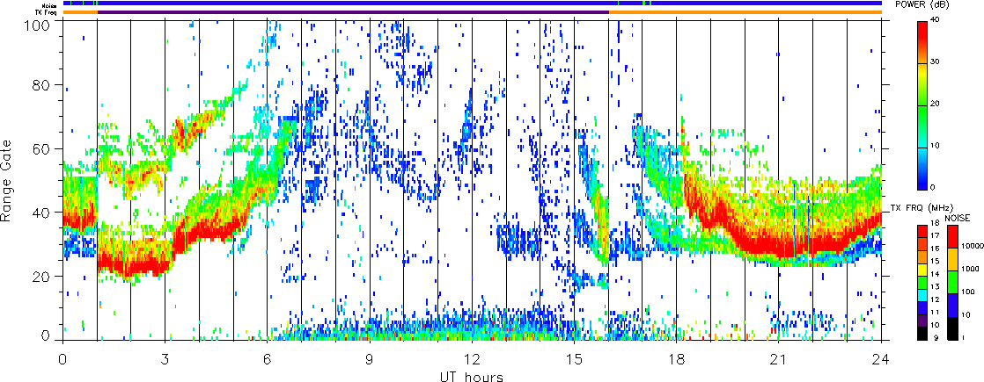Viewport: 984px width, 382px height.
Task: Click x-axis tick label "3"
Action: coord(165,358)
